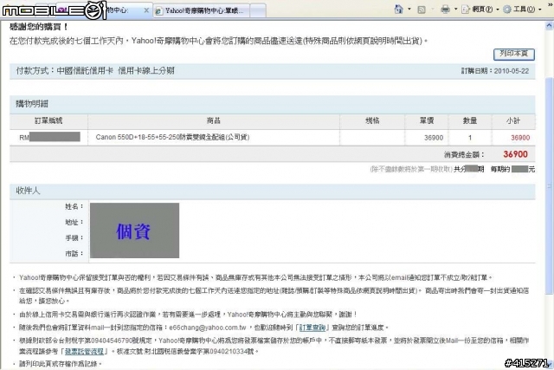Image resolution: width=554 pixels, height=370 pixels.
Task: Open the 網頁 (Page) menu
Action: (x=480, y=10)
